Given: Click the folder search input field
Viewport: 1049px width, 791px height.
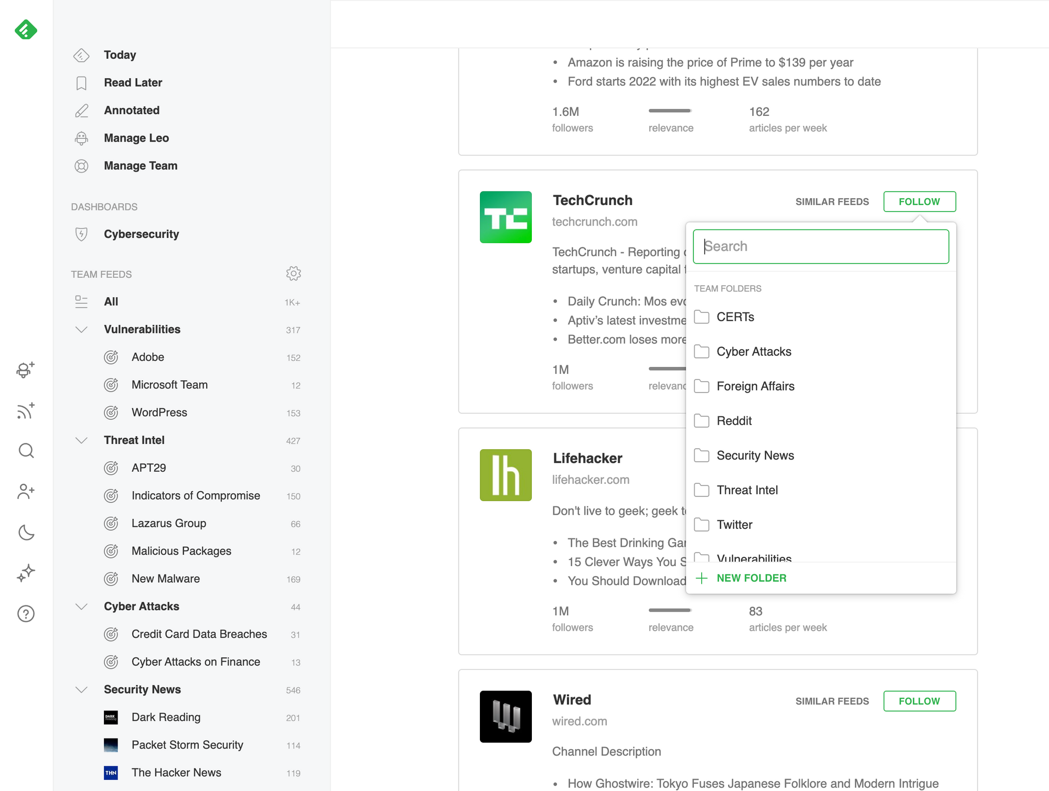Looking at the screenshot, I should click(820, 246).
